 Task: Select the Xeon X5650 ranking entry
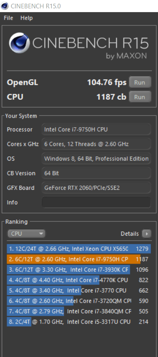point(79,249)
